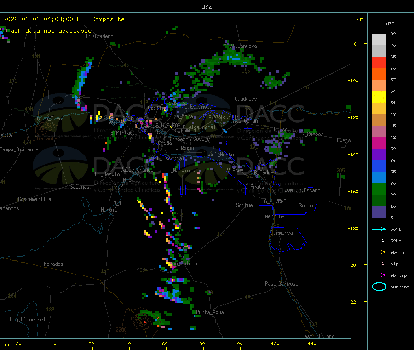The height and width of the screenshot is (350, 414).
Task: Select the magenta swatch in dBZ scale
Action: coord(379,143)
